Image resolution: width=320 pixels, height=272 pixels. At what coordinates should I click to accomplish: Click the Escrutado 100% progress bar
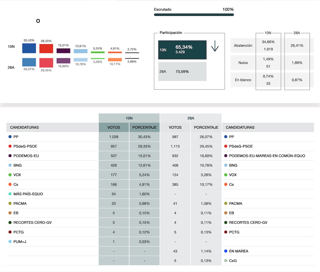(194, 15)
